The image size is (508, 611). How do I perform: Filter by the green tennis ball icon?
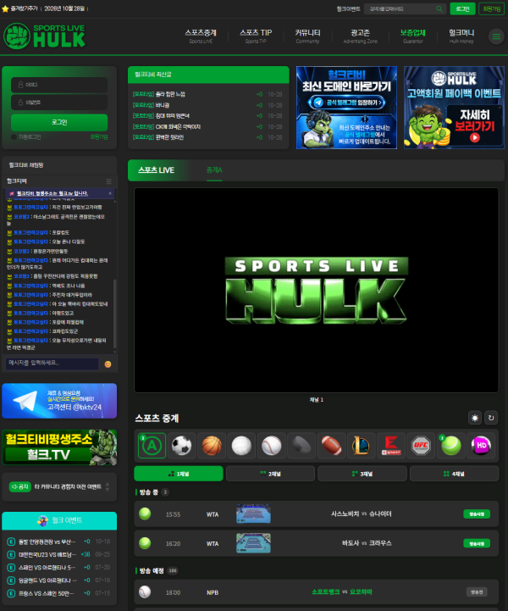pyautogui.click(x=451, y=446)
